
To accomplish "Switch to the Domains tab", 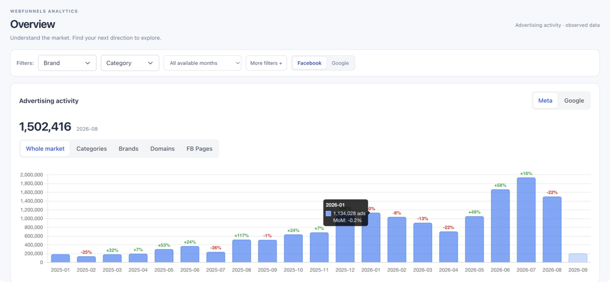I will (x=162, y=149).
